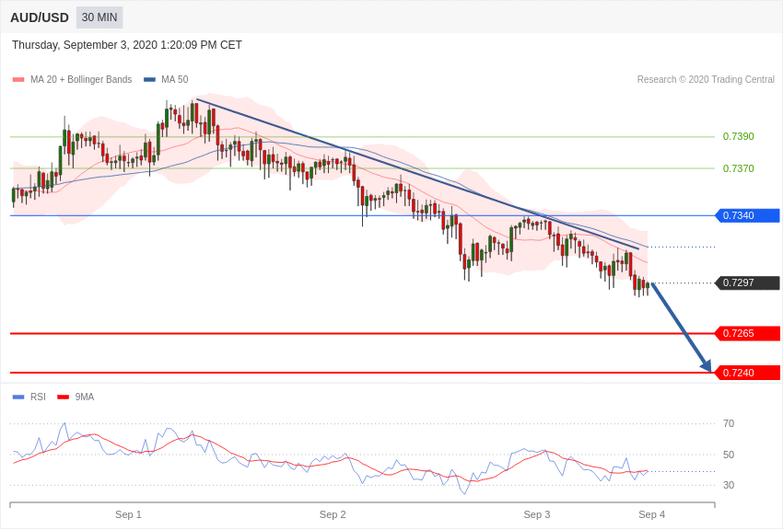Viewport: 783px width, 530px height.
Task: Click the RSI legend label
Action: pos(38,397)
